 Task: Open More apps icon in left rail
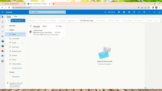pos(3,61)
